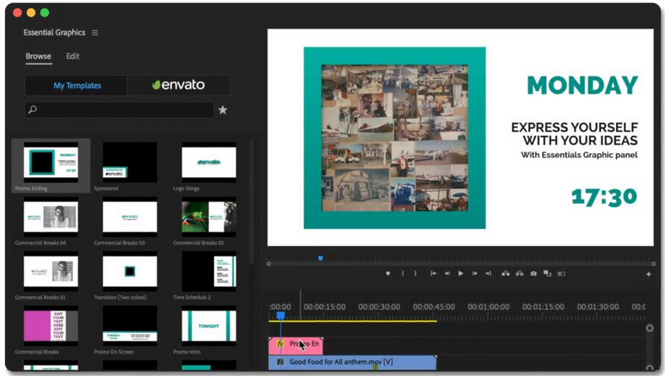Select the Logo Stings template
The width and height of the screenshot is (665, 376).
[x=208, y=161]
